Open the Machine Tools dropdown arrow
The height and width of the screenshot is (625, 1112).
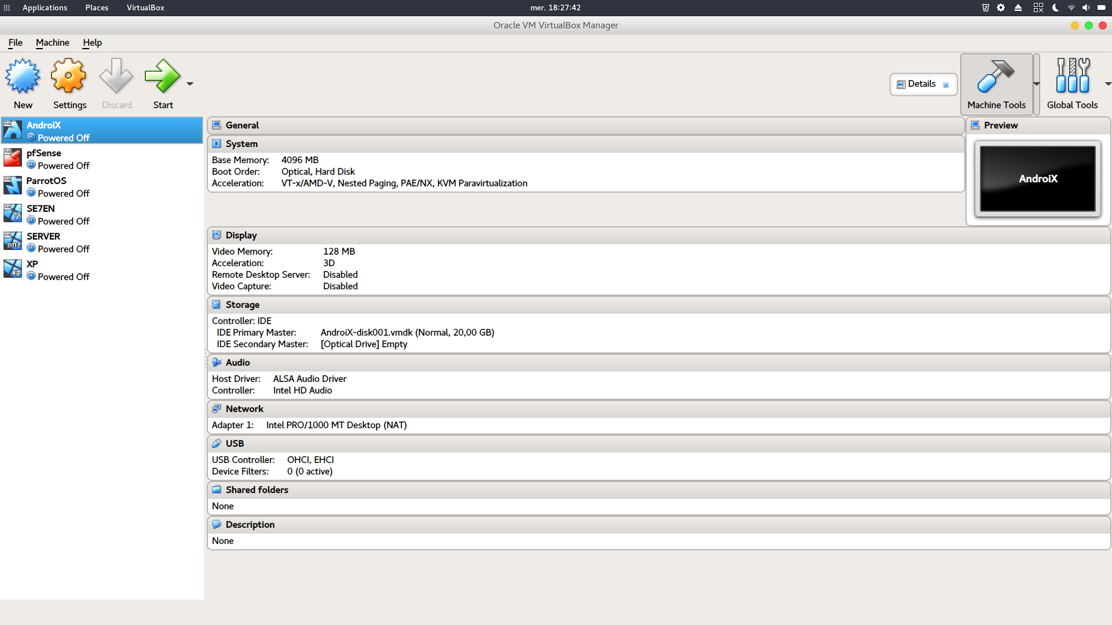point(1037,84)
